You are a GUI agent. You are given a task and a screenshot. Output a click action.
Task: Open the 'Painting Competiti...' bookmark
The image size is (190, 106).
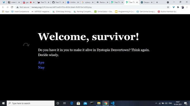point(83,11)
